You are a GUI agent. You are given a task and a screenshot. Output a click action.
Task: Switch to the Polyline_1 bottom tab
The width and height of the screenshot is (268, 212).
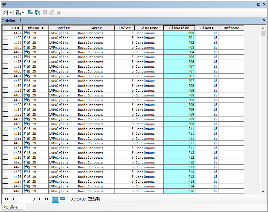coord(13,207)
